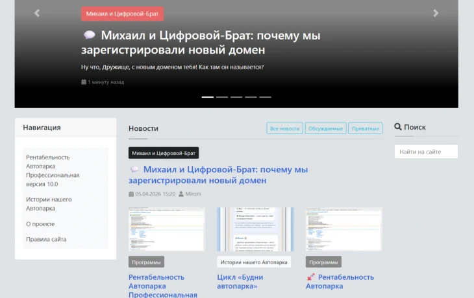This screenshot has height=298, width=474.
Task: Click the '05.04.2026 15:20' date text
Action: [x=155, y=194]
